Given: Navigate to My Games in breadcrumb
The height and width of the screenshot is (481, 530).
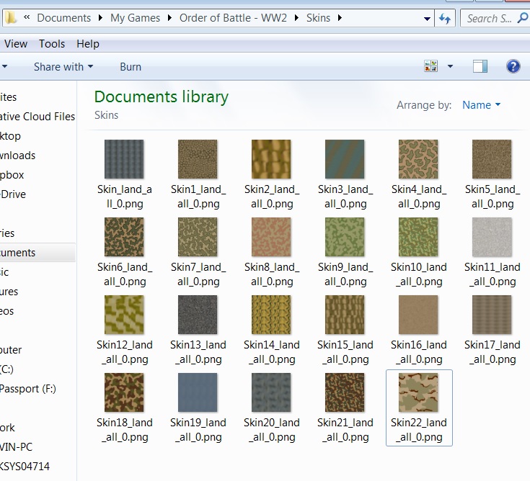Looking at the screenshot, I should tap(136, 18).
